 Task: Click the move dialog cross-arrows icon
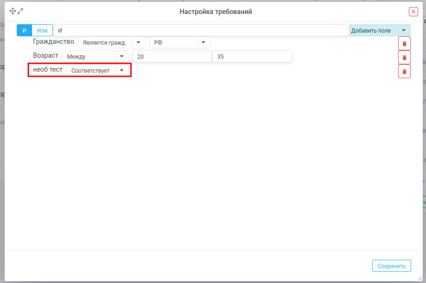(13, 11)
